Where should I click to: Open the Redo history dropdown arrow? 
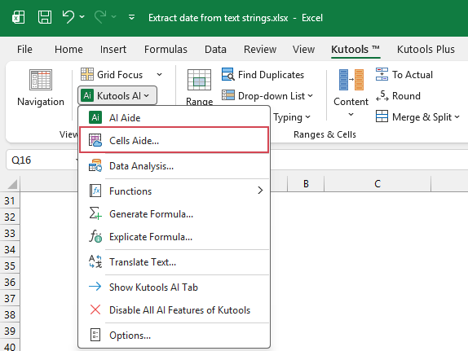coord(113,17)
